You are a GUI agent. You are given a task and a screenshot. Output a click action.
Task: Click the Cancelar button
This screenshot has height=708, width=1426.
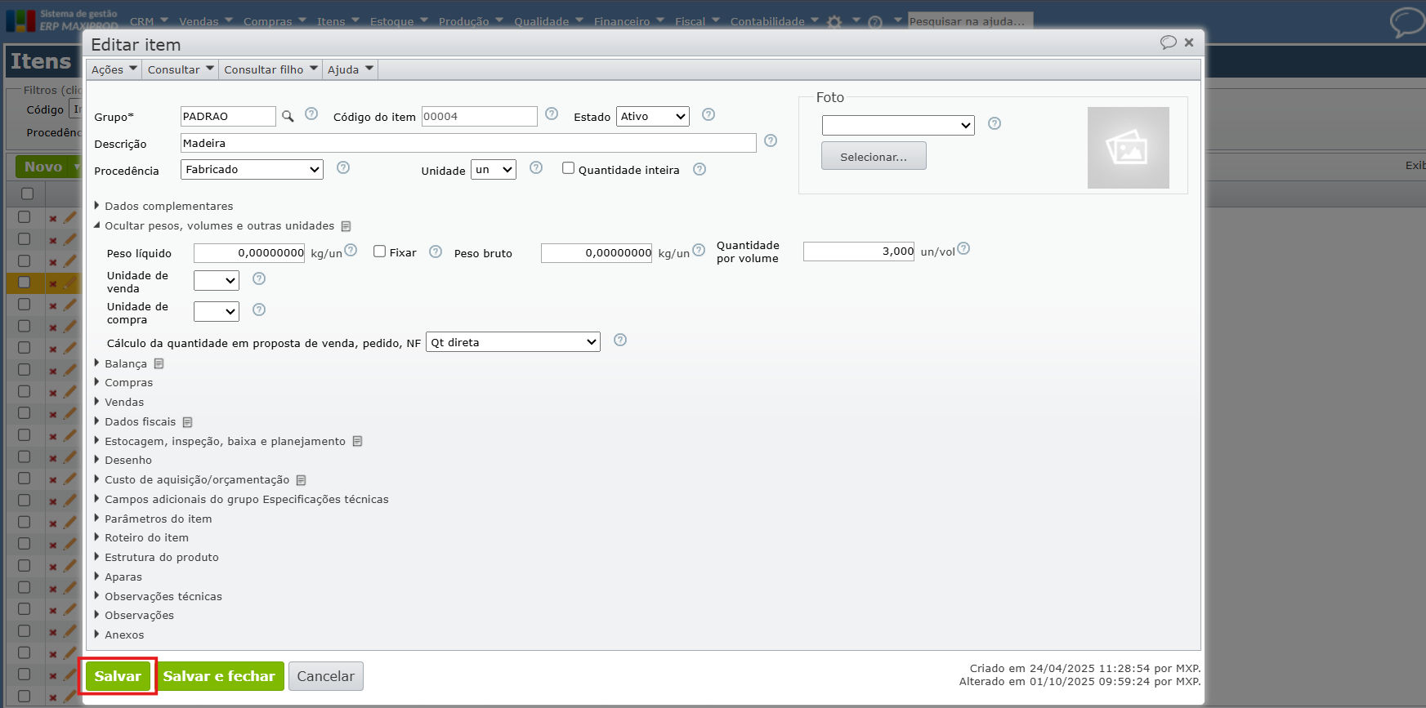[x=326, y=676]
